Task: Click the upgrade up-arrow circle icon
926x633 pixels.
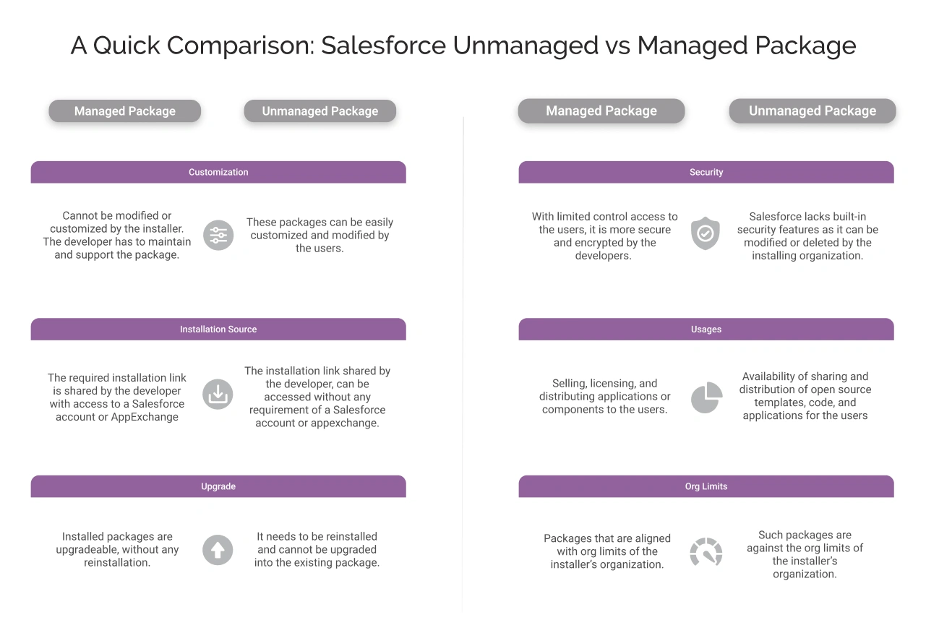Action: pyautogui.click(x=218, y=550)
